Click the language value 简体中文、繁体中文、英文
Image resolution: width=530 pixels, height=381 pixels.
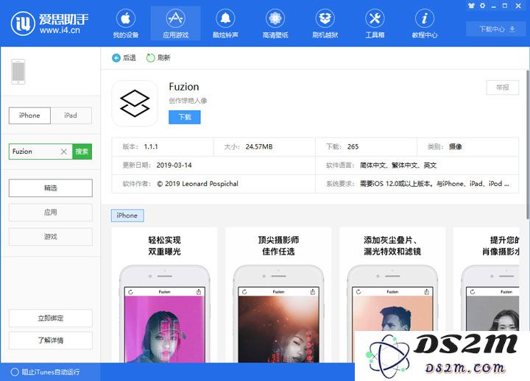pos(397,165)
